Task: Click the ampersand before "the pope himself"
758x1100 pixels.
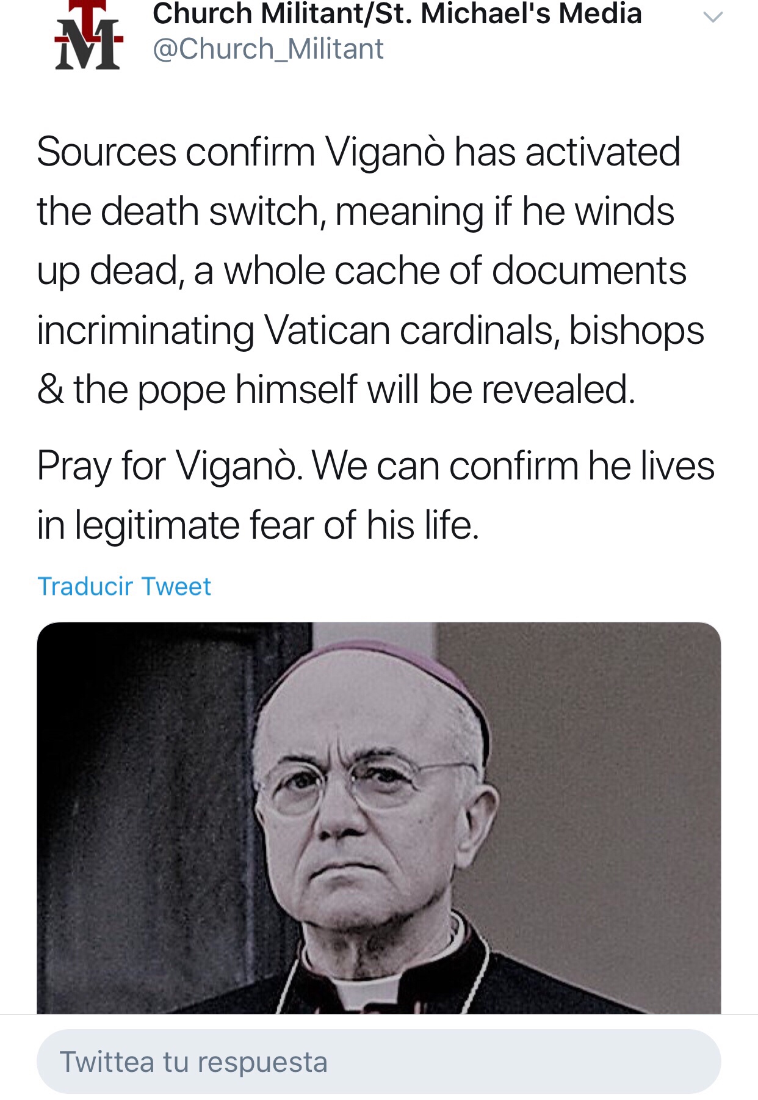Action: [x=50, y=390]
